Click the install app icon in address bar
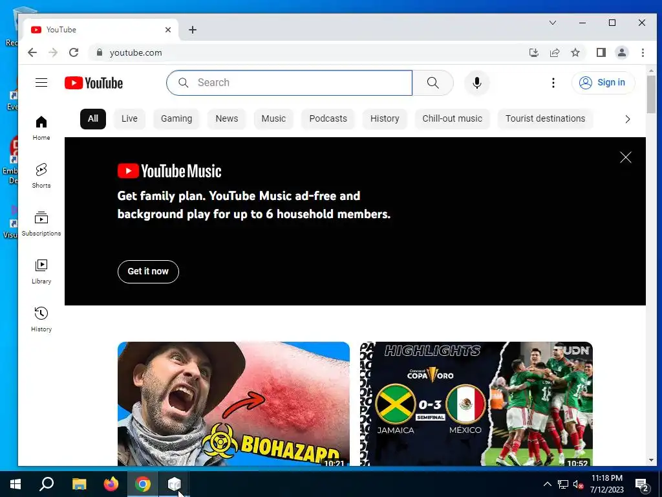The image size is (662, 497). point(533,52)
